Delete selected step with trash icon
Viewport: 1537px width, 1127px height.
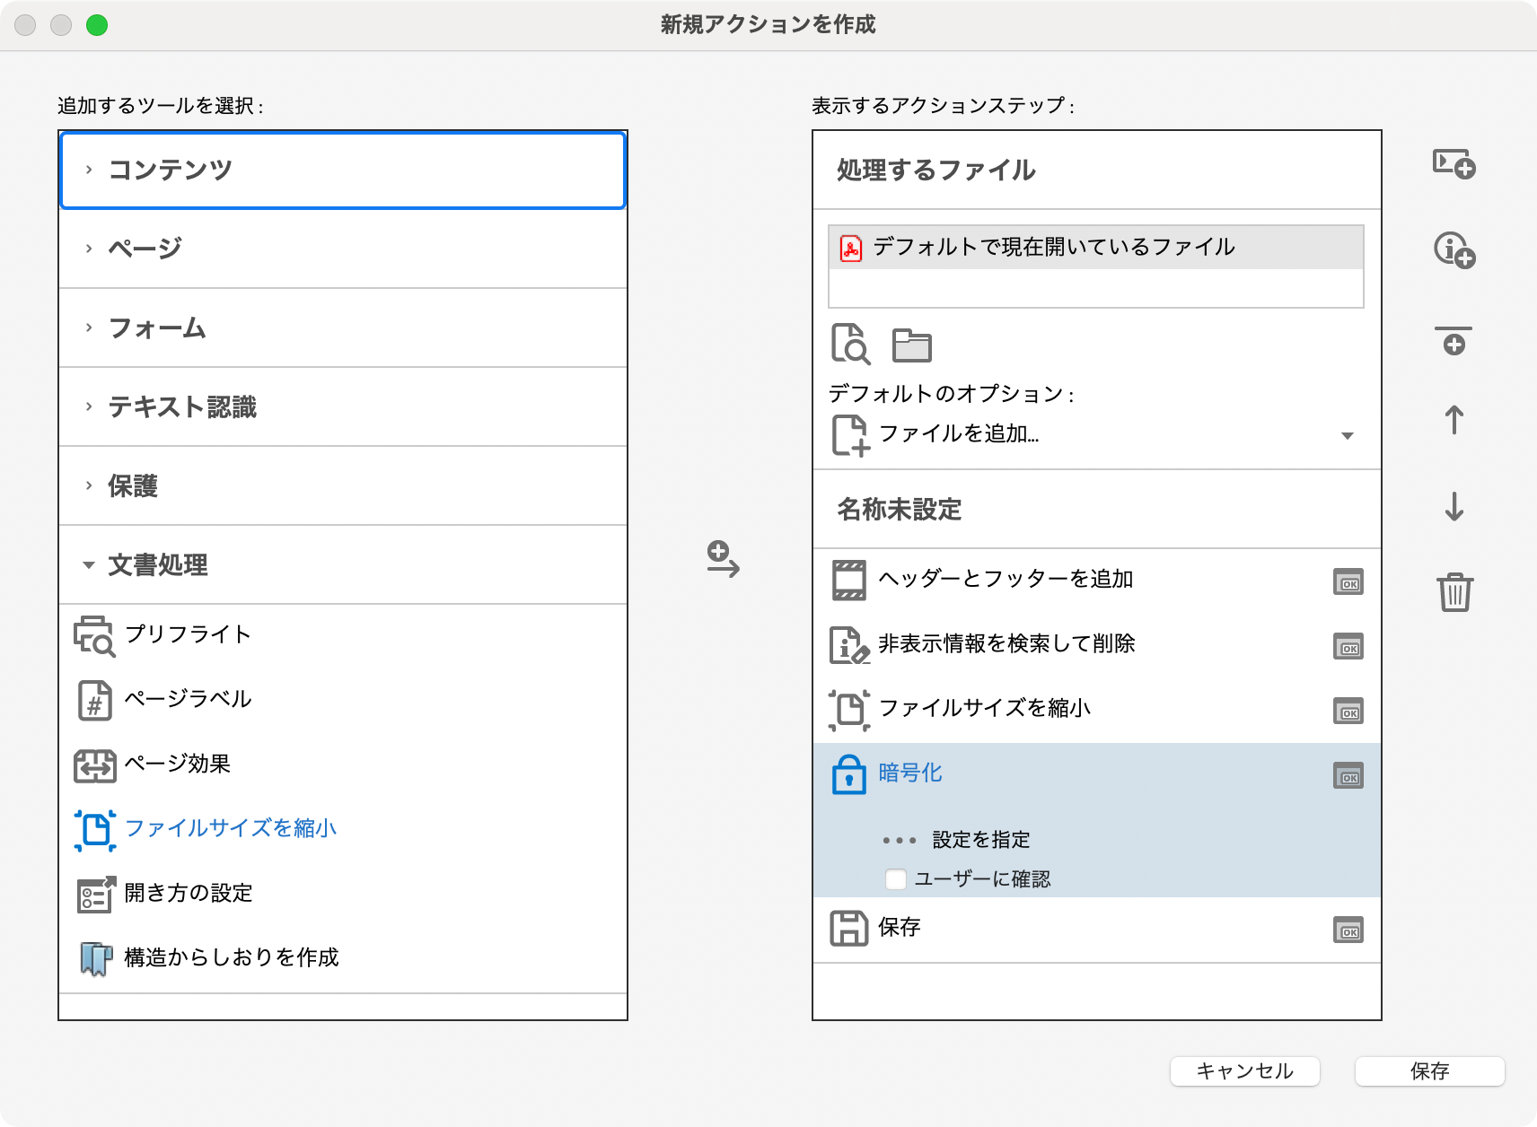pyautogui.click(x=1454, y=592)
